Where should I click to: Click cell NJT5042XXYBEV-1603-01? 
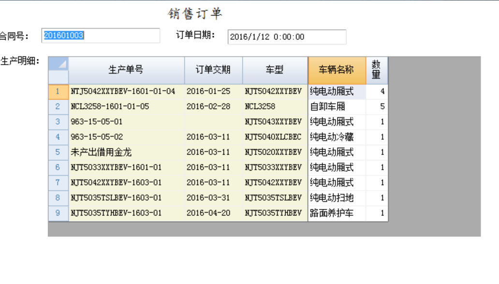(126, 183)
